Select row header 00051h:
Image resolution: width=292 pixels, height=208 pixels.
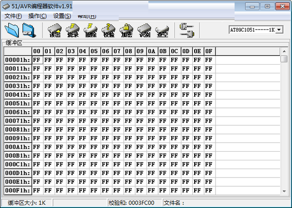click(x=18, y=104)
